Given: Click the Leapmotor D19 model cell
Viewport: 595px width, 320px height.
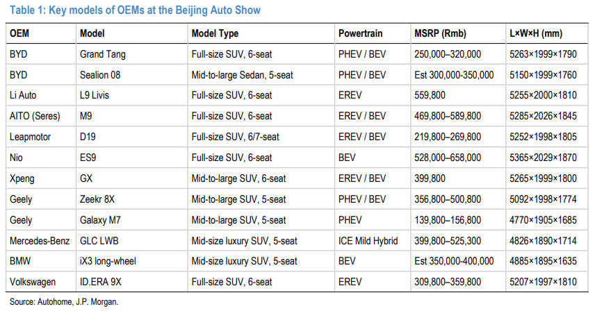Looking at the screenshot, I should [x=89, y=137].
